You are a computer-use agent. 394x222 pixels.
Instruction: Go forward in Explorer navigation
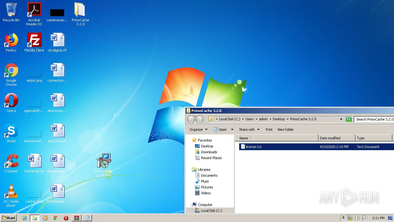[199, 119]
